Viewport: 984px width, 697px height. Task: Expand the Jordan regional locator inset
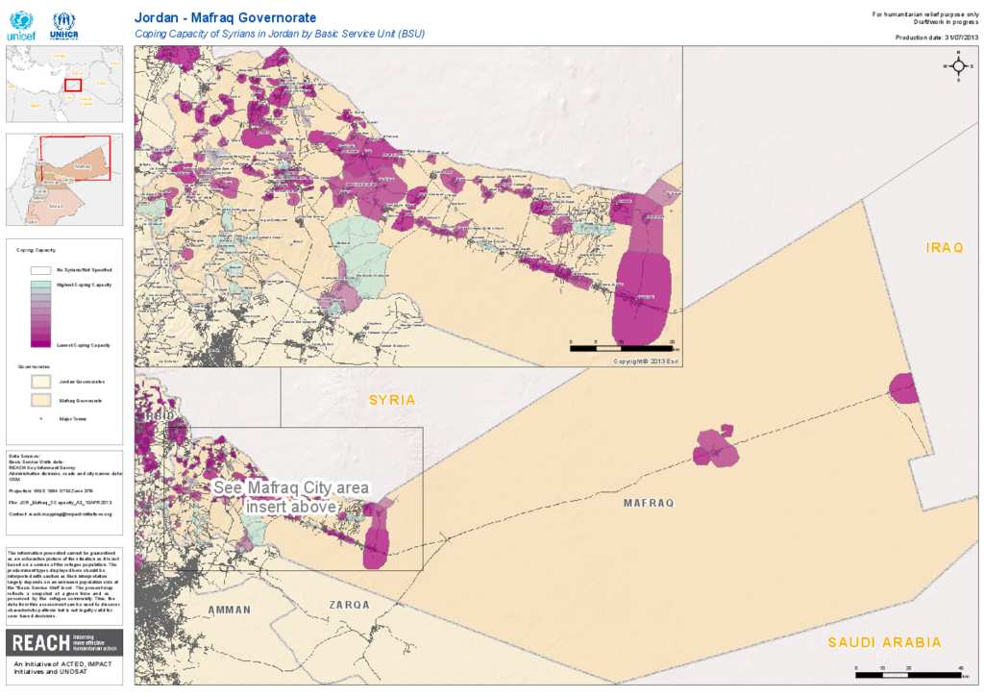[63, 180]
